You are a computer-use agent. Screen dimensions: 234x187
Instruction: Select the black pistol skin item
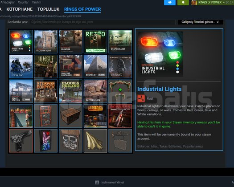pyautogui.click(x=21, y=141)
